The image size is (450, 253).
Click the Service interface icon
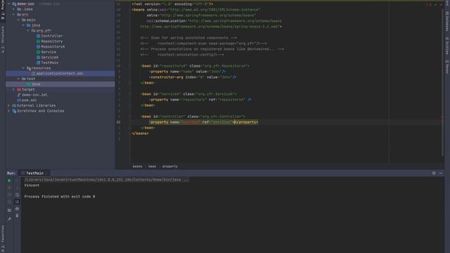[x=38, y=52]
